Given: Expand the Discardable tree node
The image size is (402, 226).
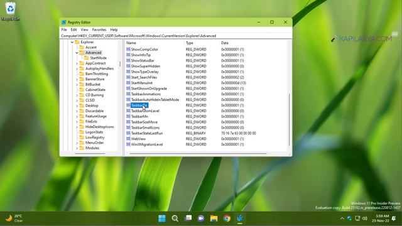Looking at the screenshot, I should (77, 111).
